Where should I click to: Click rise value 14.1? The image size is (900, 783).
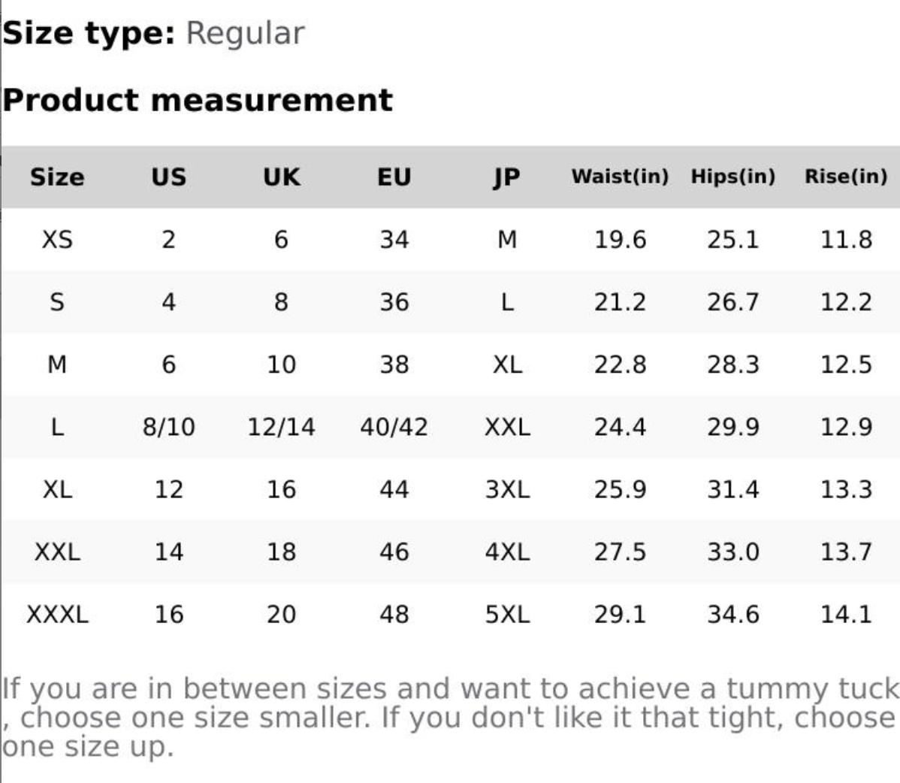pos(846,615)
